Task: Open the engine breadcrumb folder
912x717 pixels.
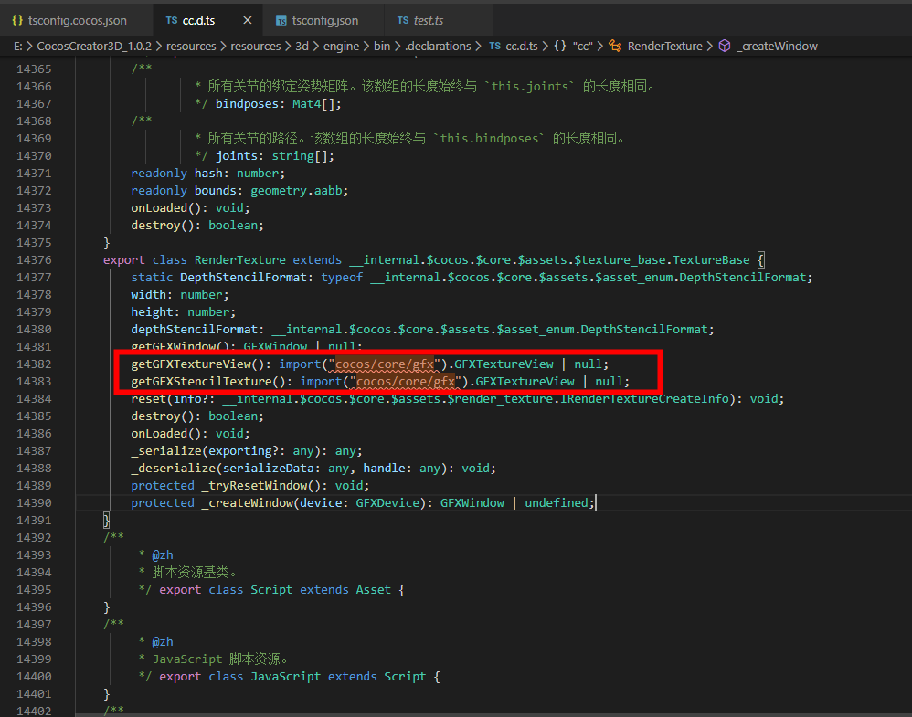Action: click(x=341, y=46)
